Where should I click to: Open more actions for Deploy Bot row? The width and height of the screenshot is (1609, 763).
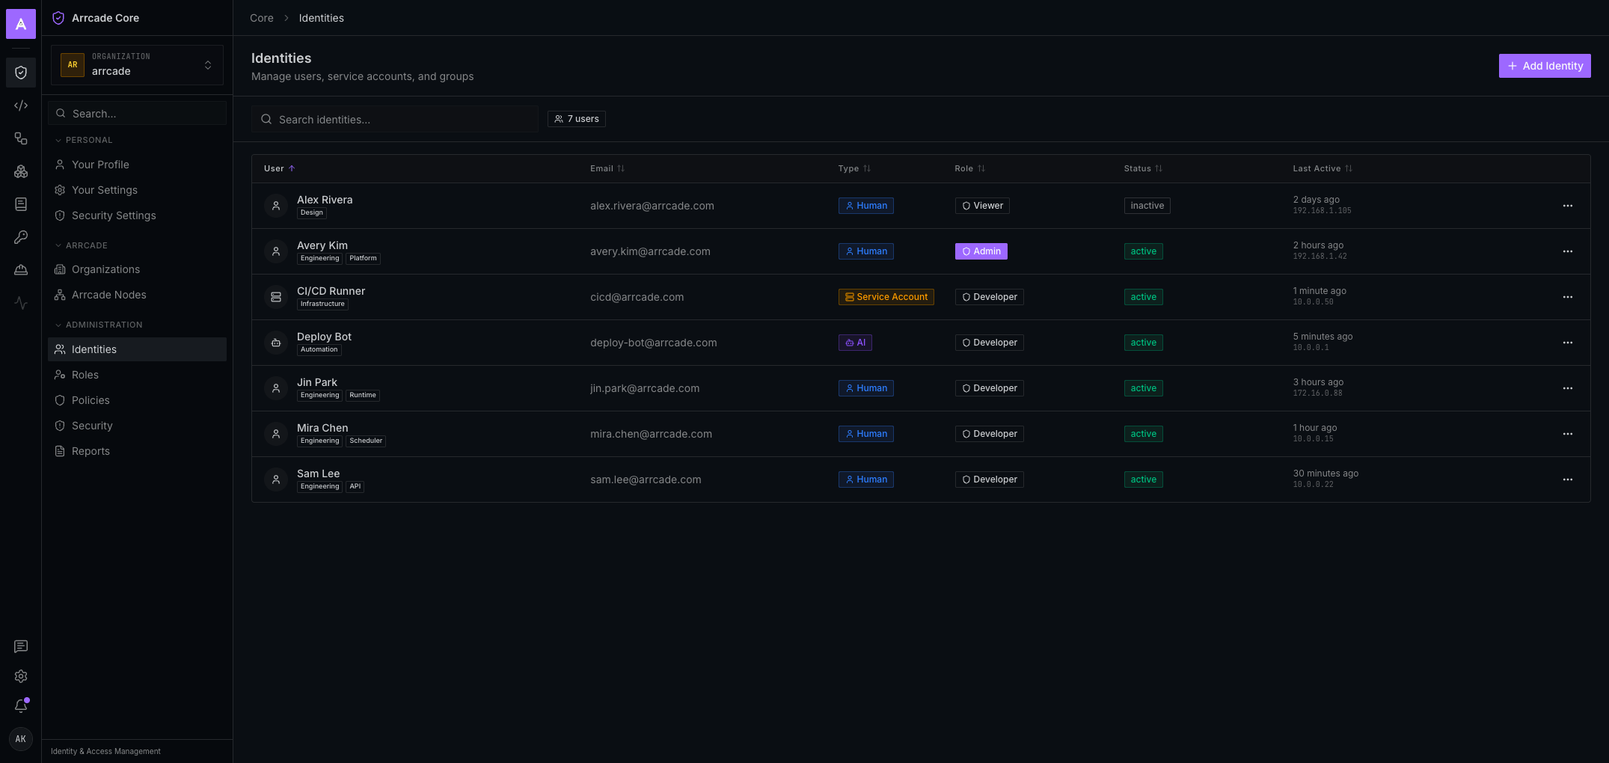1568,343
